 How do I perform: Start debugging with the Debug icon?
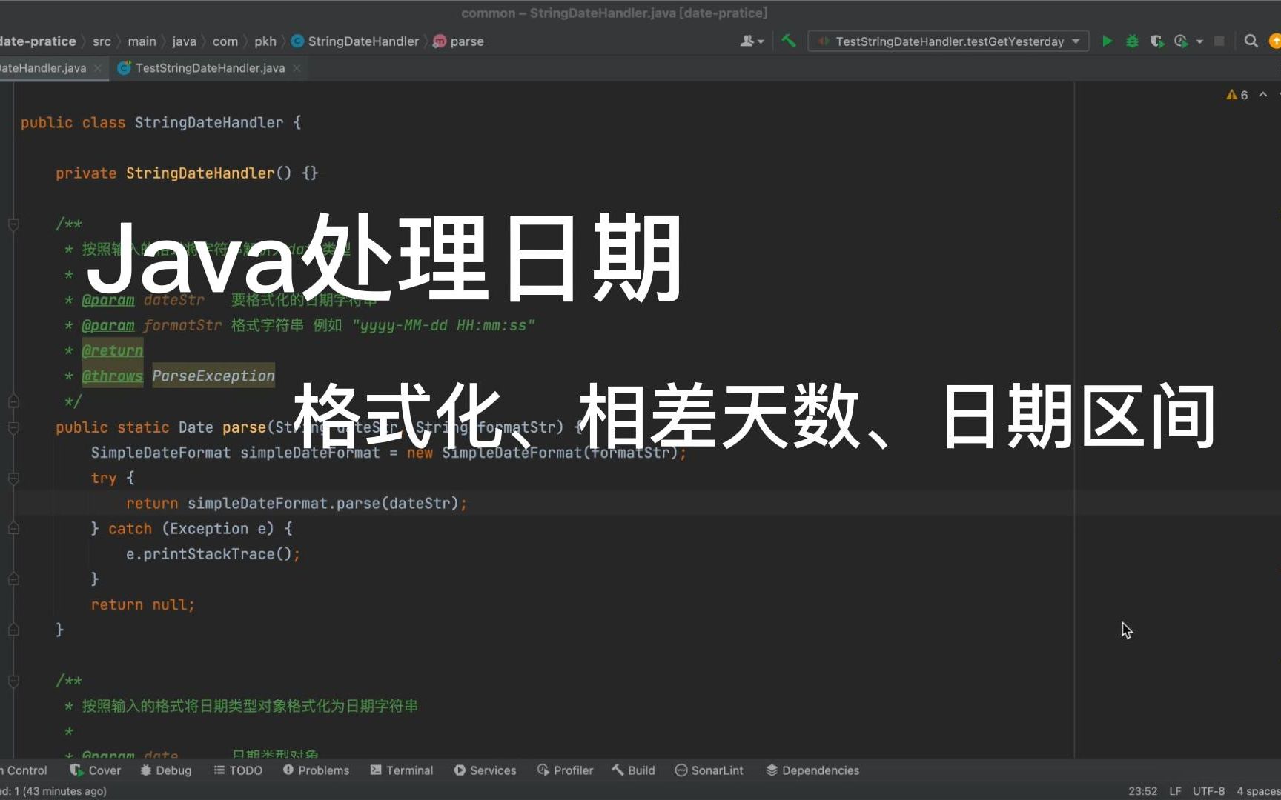pyautogui.click(x=1131, y=41)
